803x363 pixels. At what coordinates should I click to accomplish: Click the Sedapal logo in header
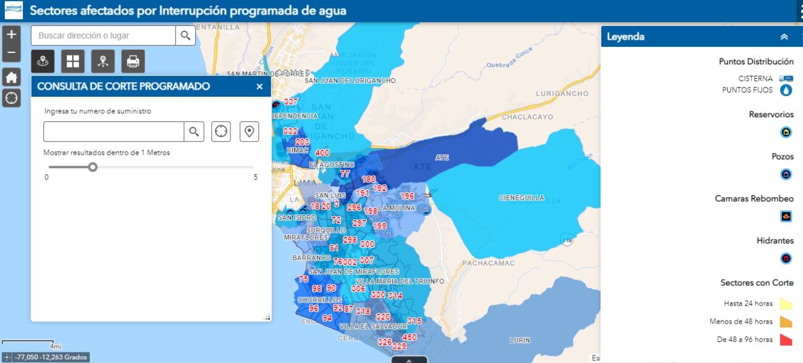pyautogui.click(x=13, y=10)
